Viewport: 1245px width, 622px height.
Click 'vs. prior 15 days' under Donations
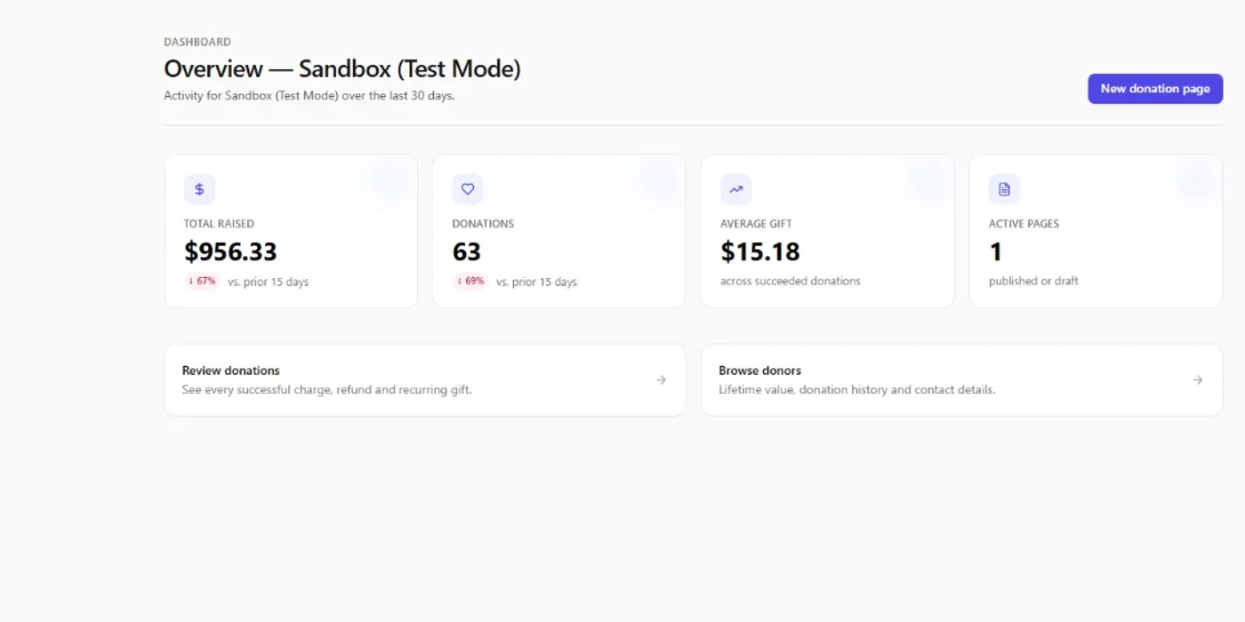pos(536,282)
